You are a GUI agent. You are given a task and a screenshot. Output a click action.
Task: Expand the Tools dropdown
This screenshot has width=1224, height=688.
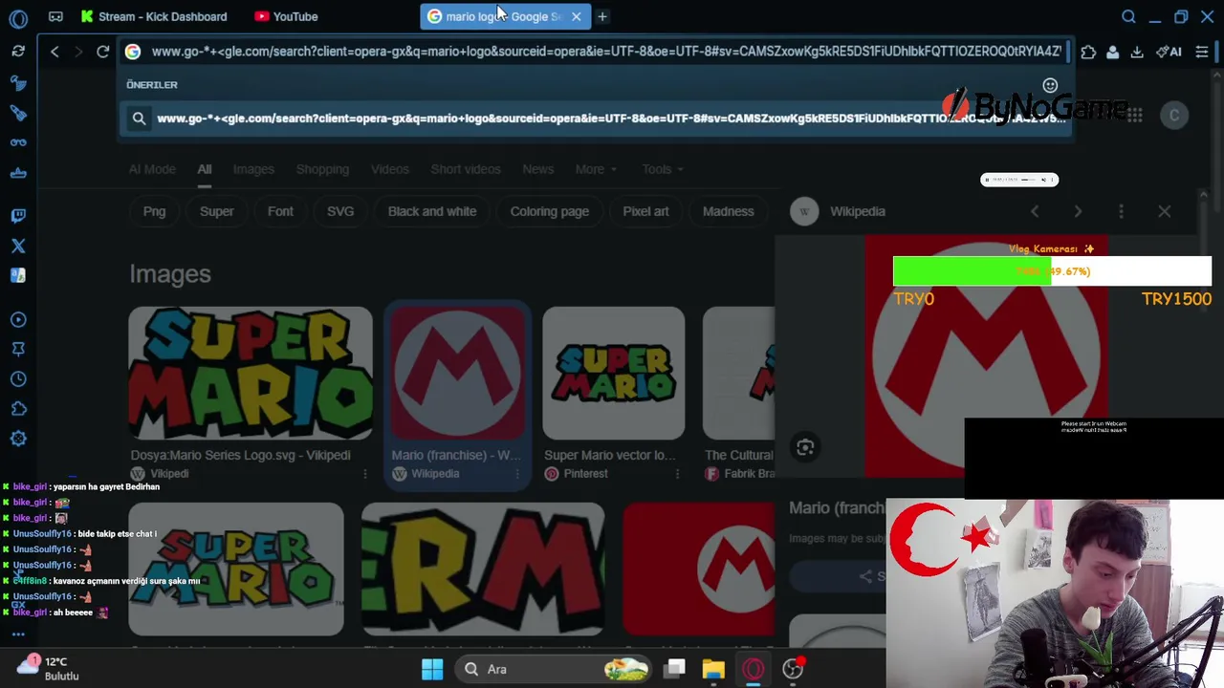pyautogui.click(x=662, y=169)
